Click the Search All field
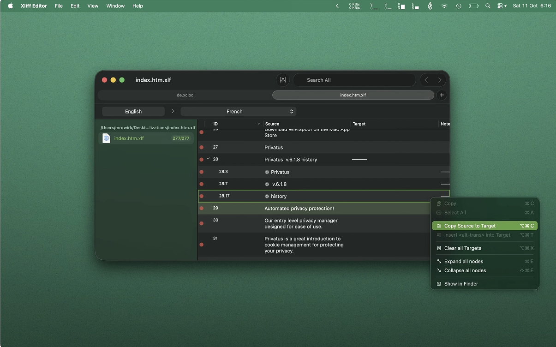 tap(354, 80)
